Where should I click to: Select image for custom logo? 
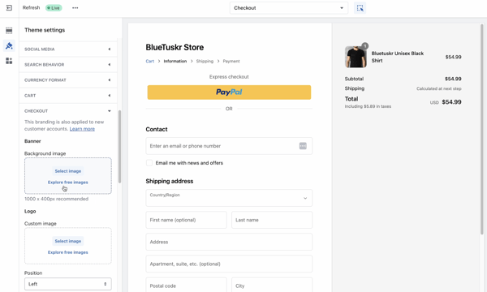pyautogui.click(x=67, y=241)
